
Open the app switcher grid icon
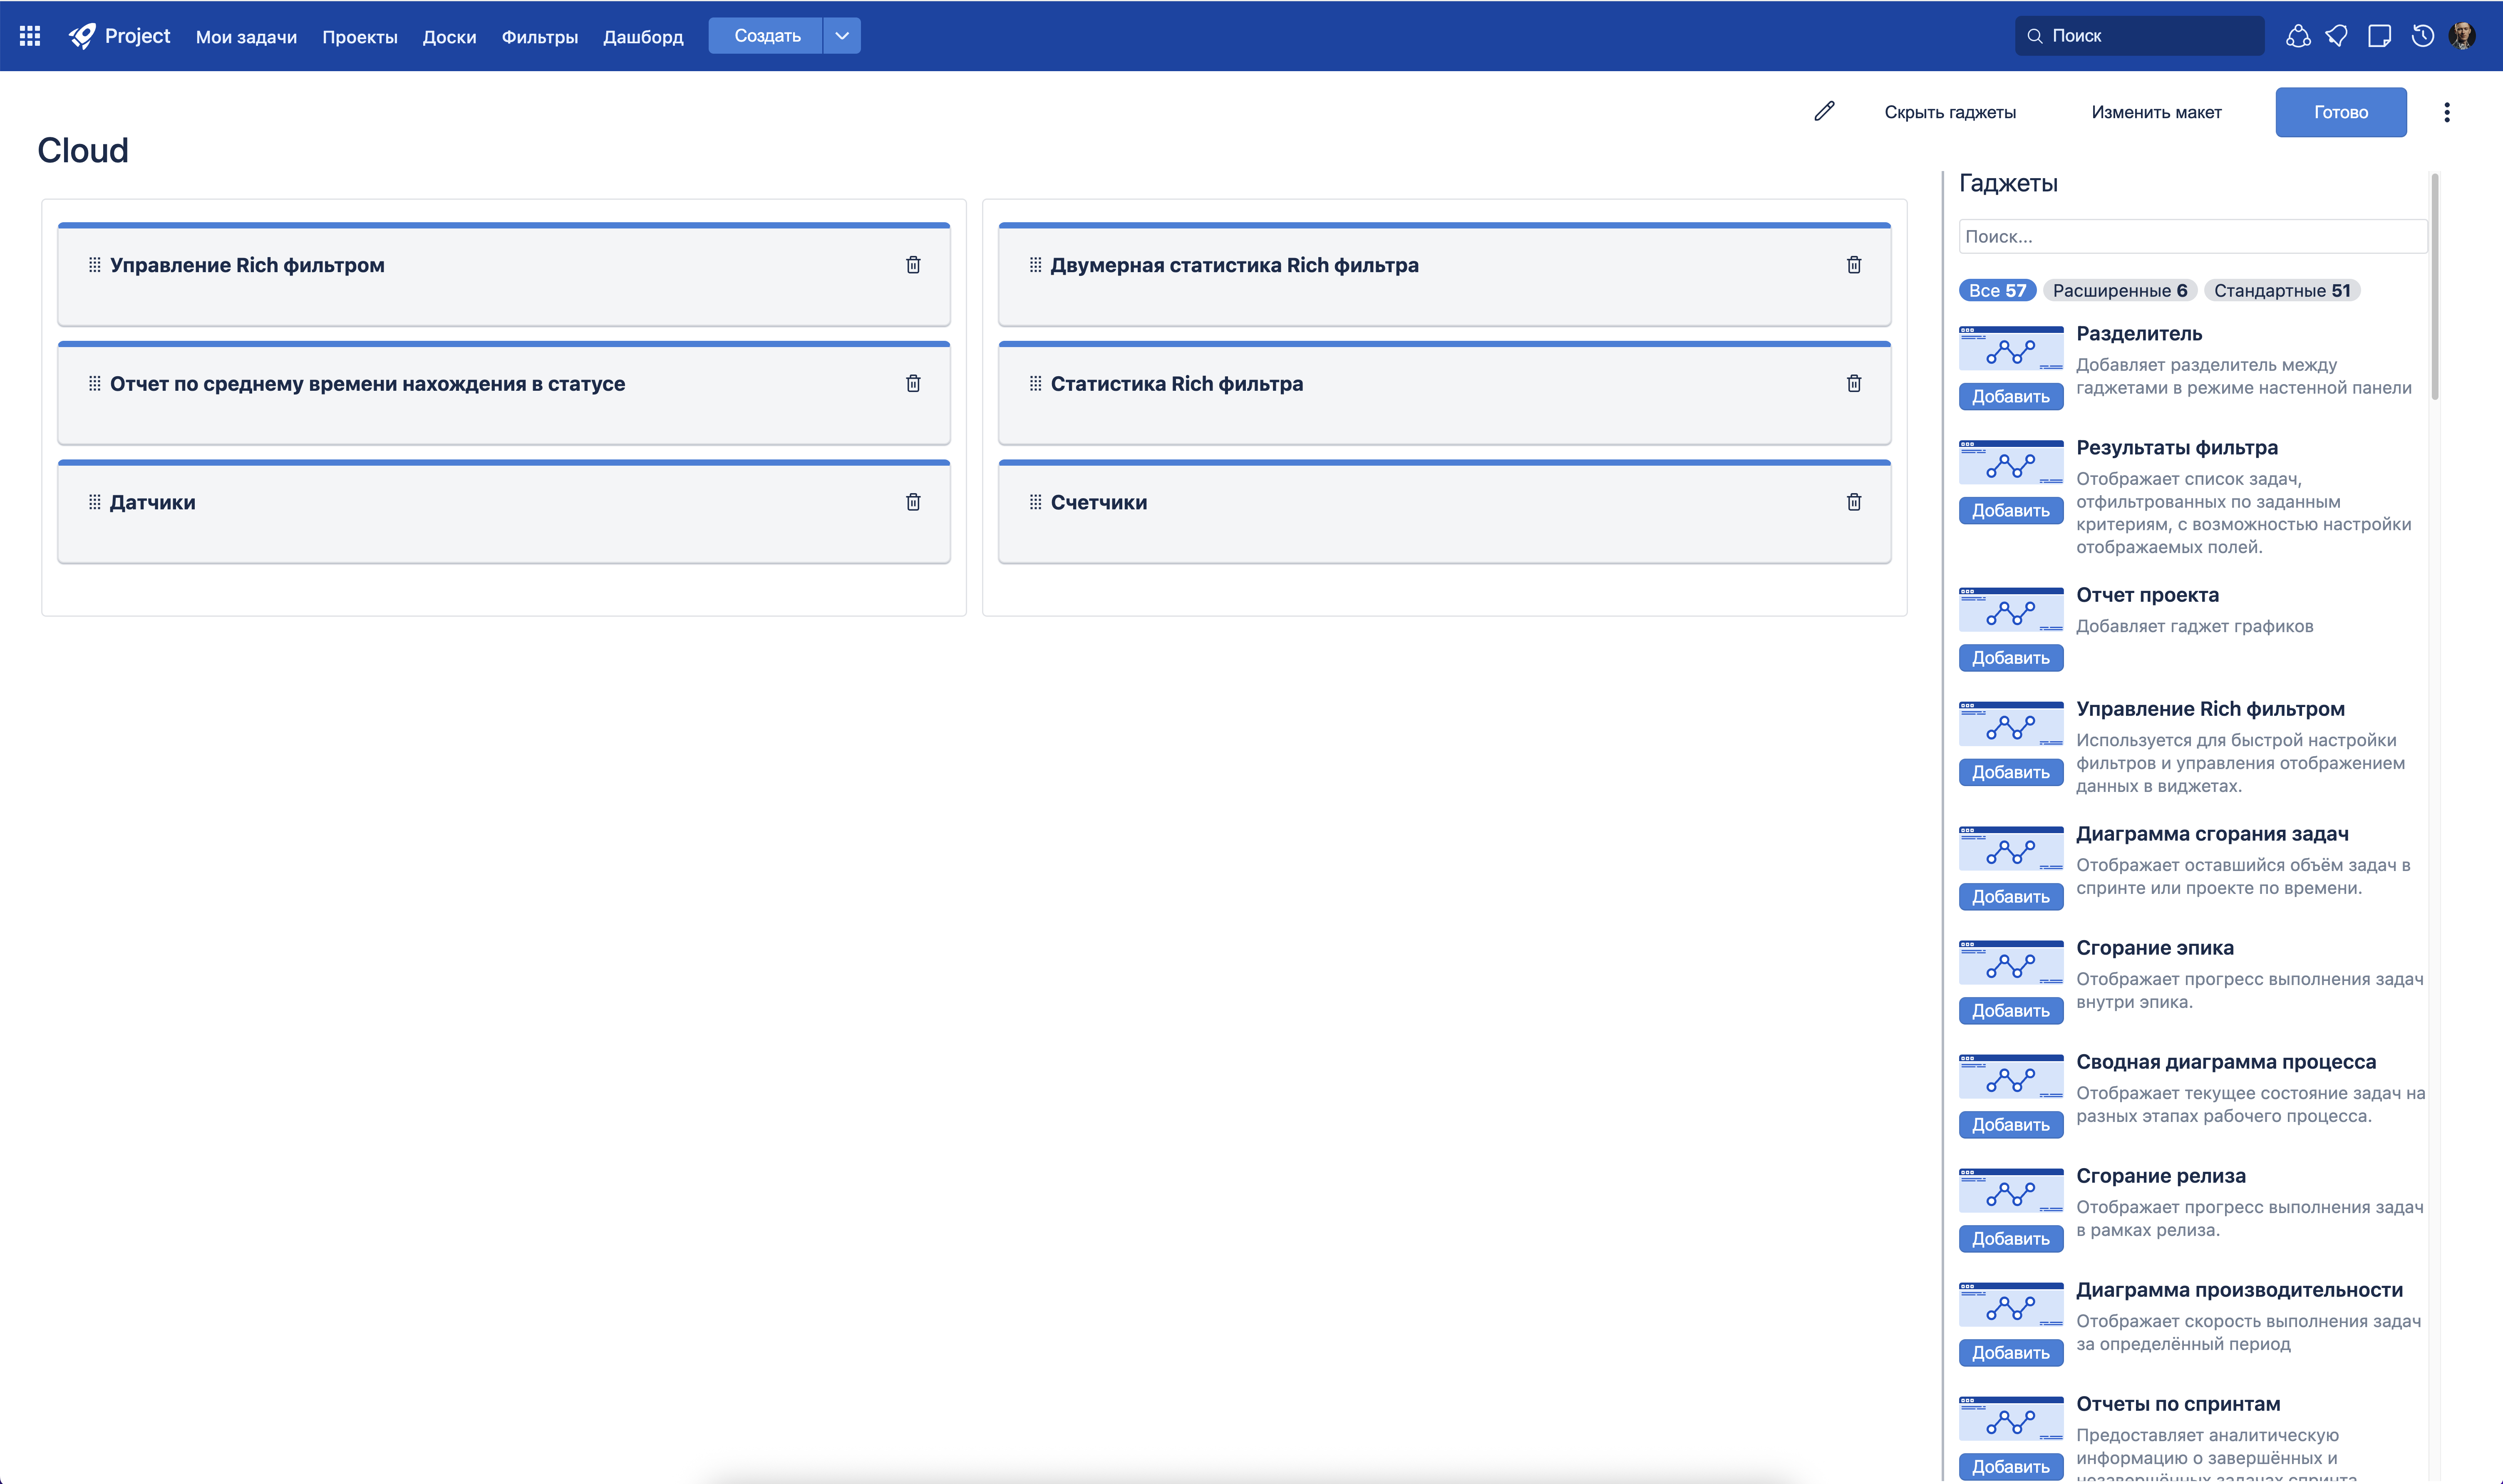click(30, 36)
